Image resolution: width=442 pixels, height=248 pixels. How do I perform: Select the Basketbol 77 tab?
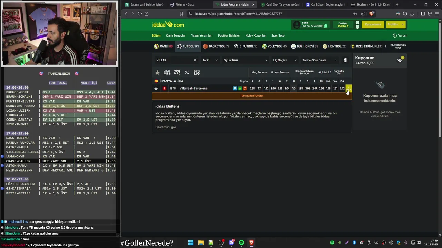point(217,46)
